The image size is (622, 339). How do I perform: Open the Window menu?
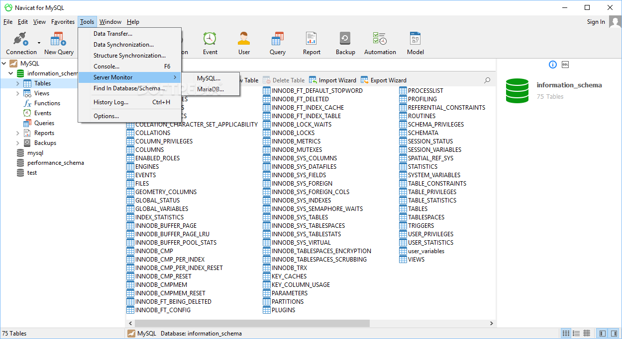point(110,22)
